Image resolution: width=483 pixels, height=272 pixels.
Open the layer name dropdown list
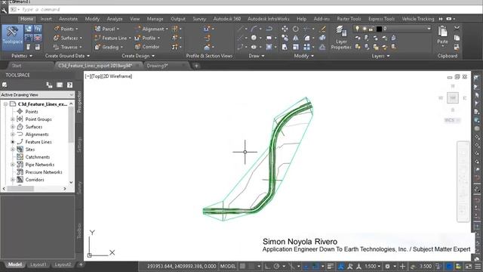429,29
